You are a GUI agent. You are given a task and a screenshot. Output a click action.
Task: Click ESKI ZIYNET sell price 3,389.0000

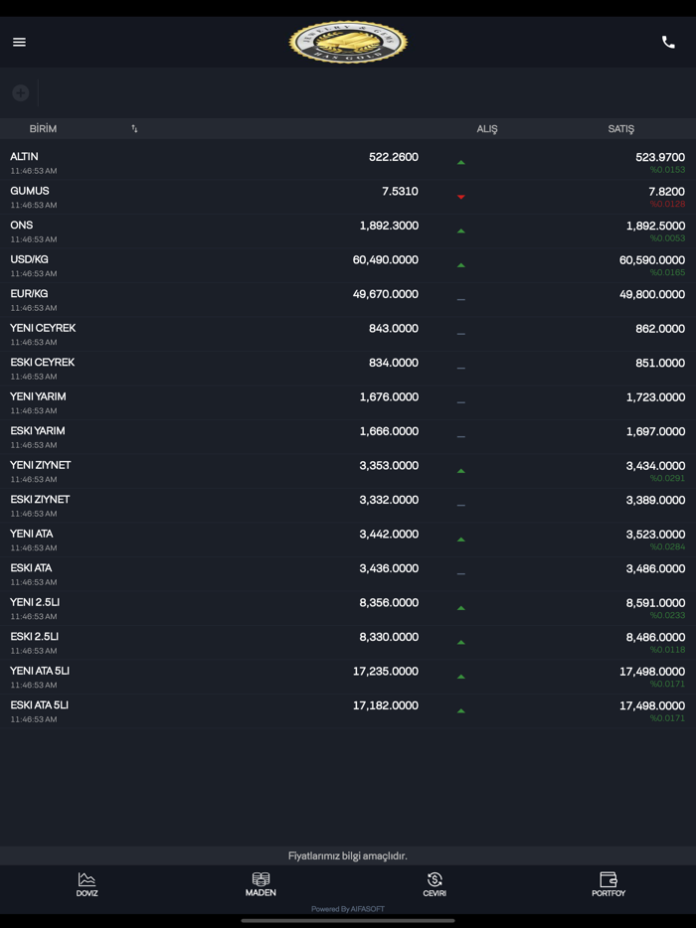click(x=655, y=501)
